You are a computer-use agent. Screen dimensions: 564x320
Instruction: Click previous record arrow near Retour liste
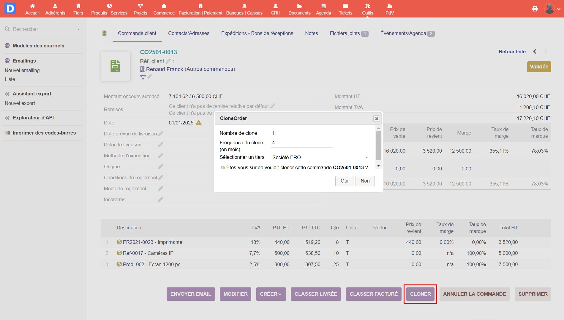[535, 52]
